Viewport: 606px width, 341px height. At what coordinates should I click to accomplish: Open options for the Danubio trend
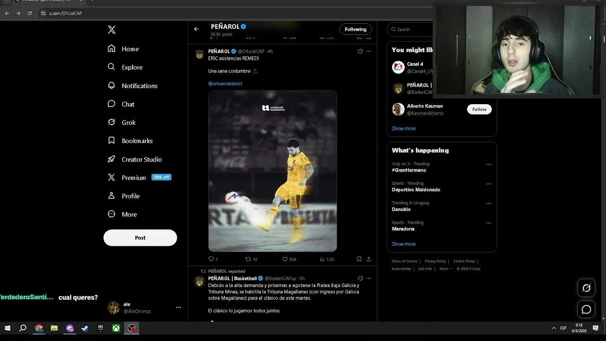coord(489,203)
